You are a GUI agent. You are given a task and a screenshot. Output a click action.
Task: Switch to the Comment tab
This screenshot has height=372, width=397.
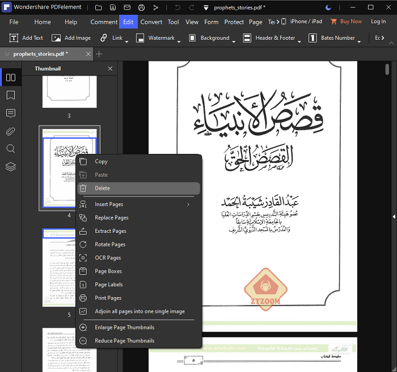click(104, 22)
